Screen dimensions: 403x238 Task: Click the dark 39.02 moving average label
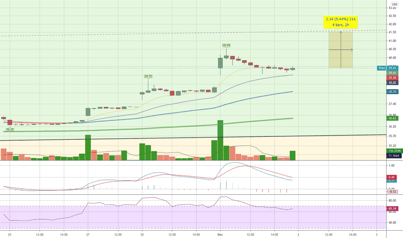(x=392, y=83)
